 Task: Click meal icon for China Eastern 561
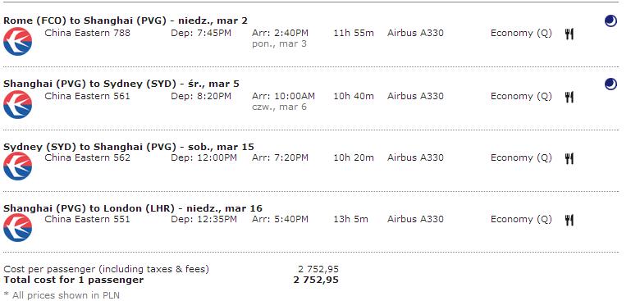[x=569, y=97]
